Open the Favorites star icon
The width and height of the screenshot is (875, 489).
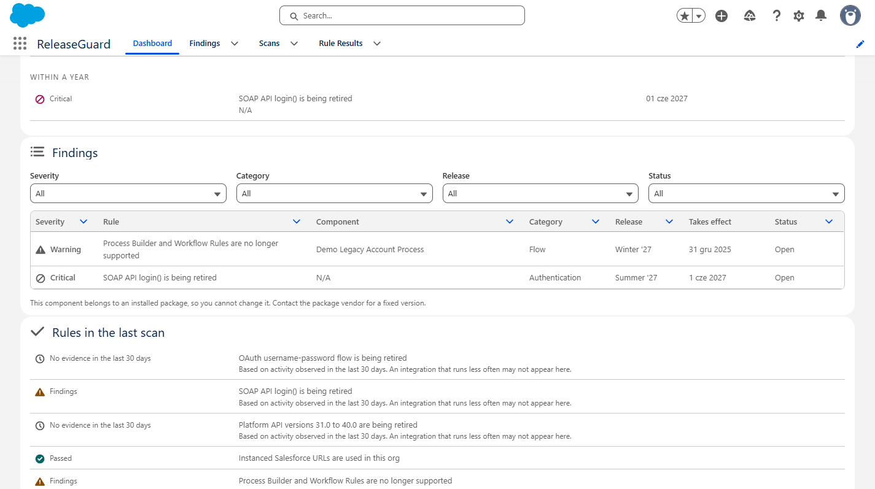[x=684, y=16]
